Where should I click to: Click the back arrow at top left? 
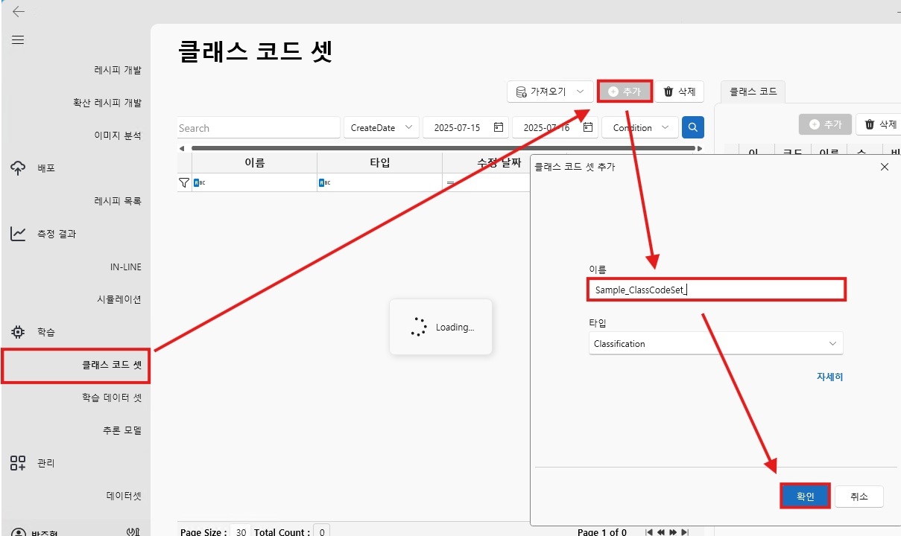point(18,11)
